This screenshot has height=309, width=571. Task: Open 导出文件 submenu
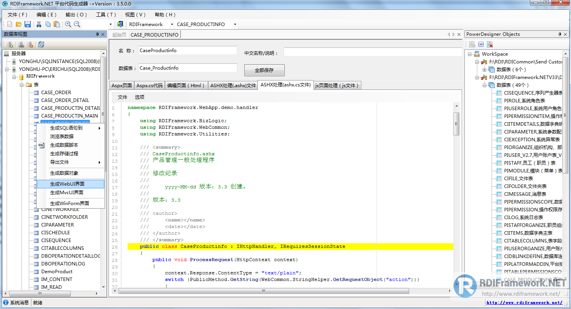[x=70, y=162]
